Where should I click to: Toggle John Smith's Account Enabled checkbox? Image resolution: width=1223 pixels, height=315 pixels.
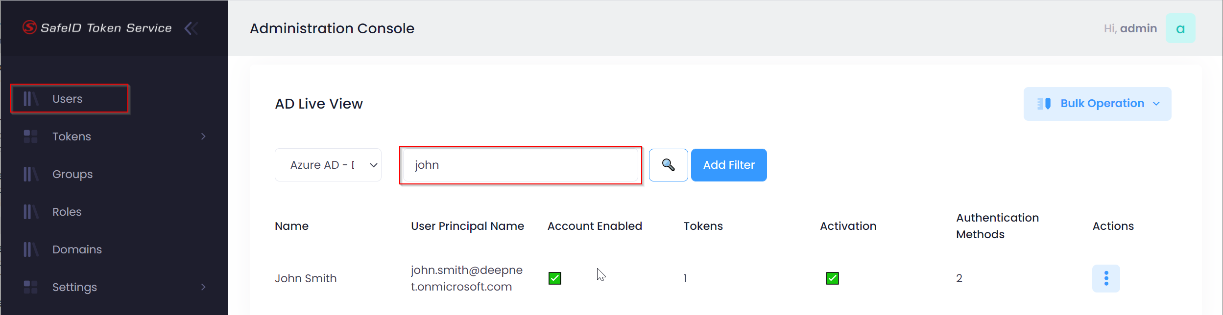pyautogui.click(x=554, y=278)
